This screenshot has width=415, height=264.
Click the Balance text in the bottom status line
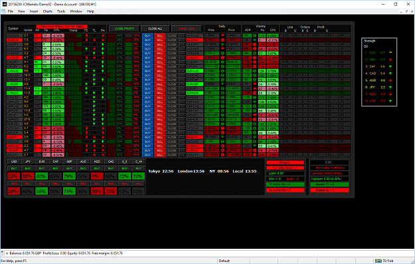pos(25,253)
